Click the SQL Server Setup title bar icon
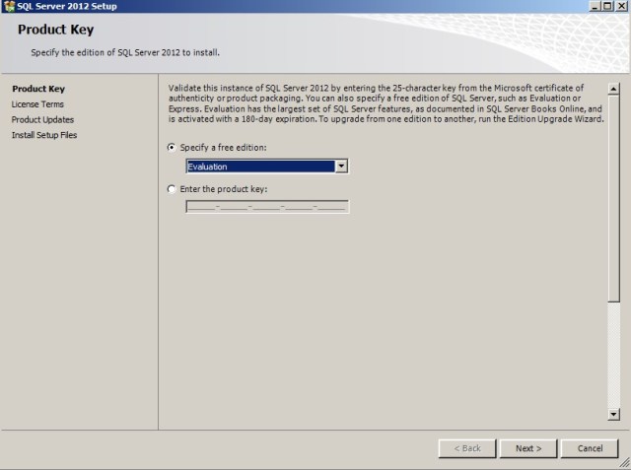This screenshot has width=631, height=470. [9, 6]
